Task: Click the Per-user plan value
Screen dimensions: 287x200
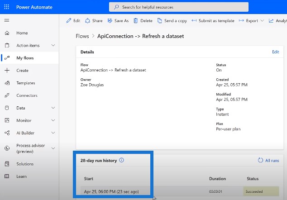Action: [228, 129]
